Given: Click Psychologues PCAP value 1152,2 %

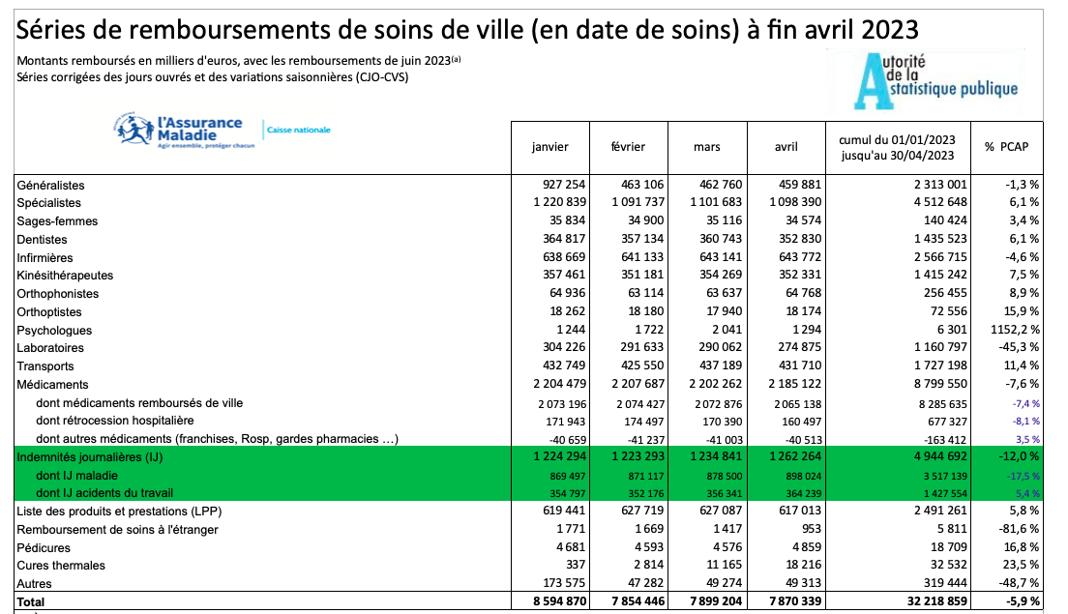Looking at the screenshot, I should pyautogui.click(x=1015, y=330).
